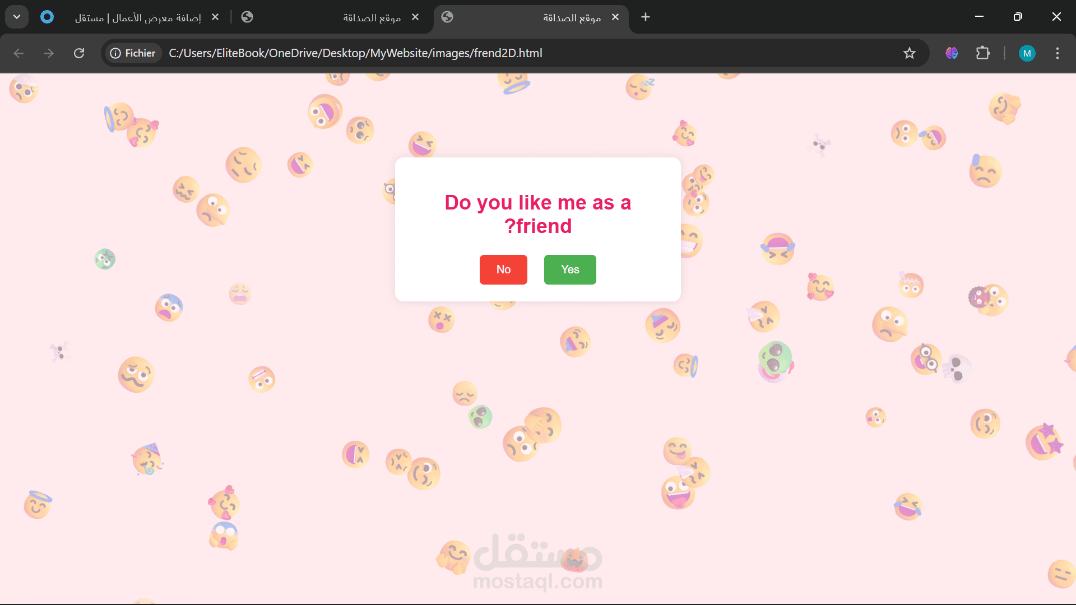Click the Fichier site information icon
Viewport: 1076px width, 605px height.
(x=116, y=53)
